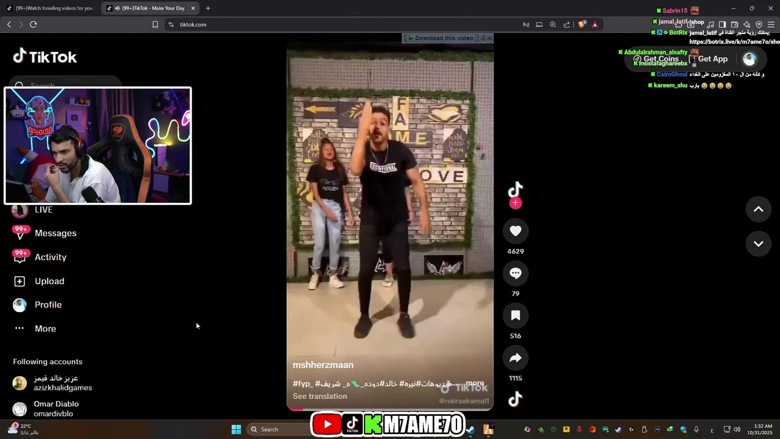Close the 'TikTok - Make Your Day' tab
Viewport: 780px width, 439px height.
tap(193, 9)
